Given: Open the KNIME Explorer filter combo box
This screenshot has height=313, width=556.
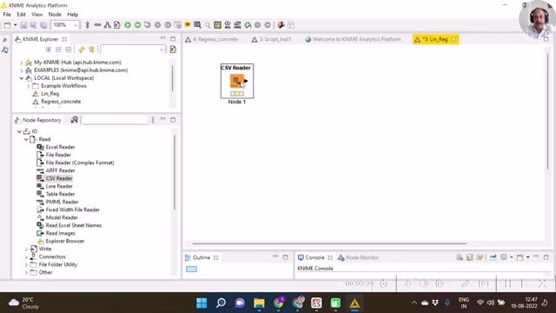Looking at the screenshot, I should 132,50.
